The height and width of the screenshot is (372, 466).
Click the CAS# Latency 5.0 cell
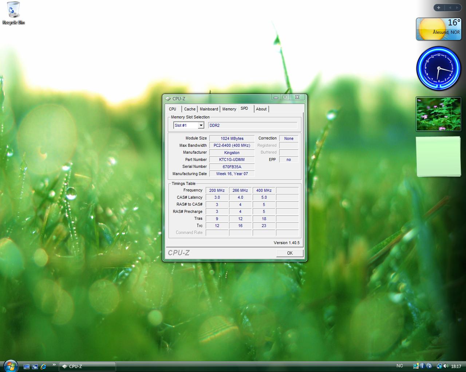[x=264, y=197]
